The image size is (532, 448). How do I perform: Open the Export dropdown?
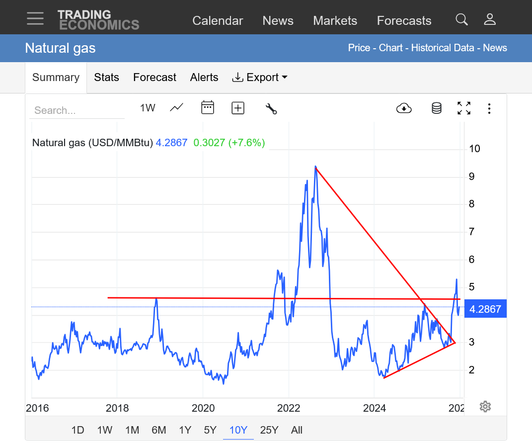point(260,78)
